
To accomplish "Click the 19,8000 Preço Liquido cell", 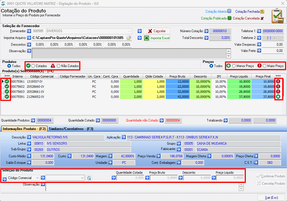I will pyautogui.click(x=239, y=86).
